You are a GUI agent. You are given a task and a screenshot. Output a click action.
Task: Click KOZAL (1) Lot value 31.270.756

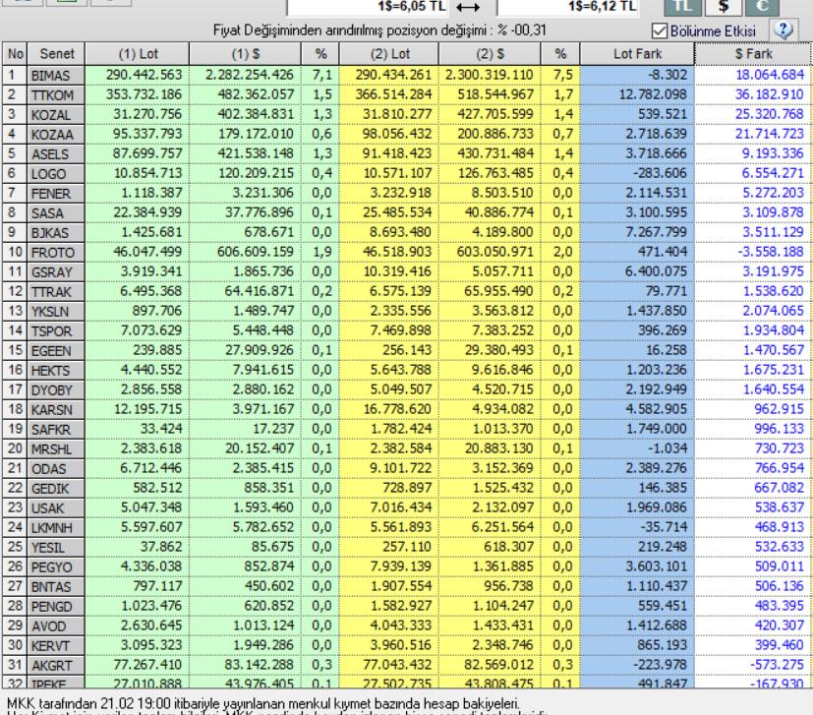pos(147,114)
